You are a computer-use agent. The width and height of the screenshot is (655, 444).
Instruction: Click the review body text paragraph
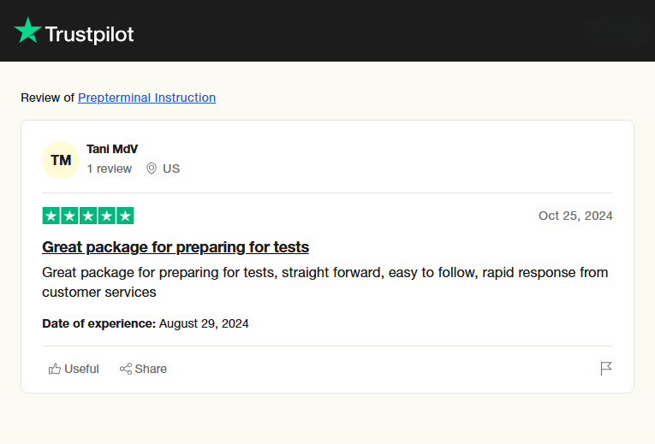point(325,282)
